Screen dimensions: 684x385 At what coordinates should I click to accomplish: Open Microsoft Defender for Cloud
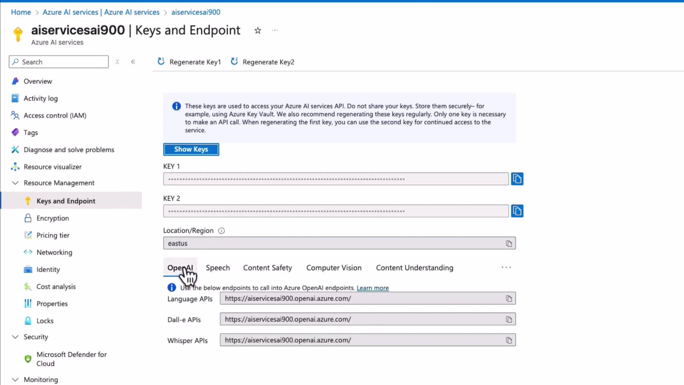pyautogui.click(x=72, y=359)
